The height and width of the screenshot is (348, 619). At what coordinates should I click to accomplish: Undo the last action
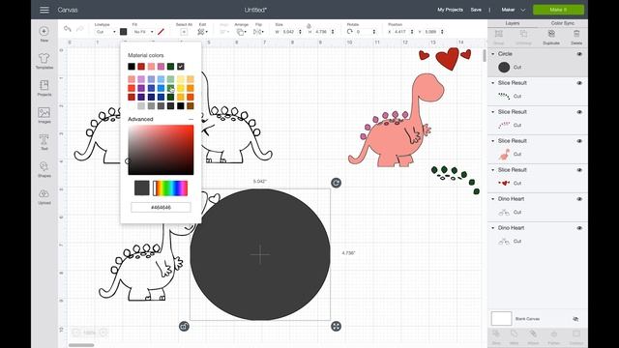pyautogui.click(x=68, y=29)
